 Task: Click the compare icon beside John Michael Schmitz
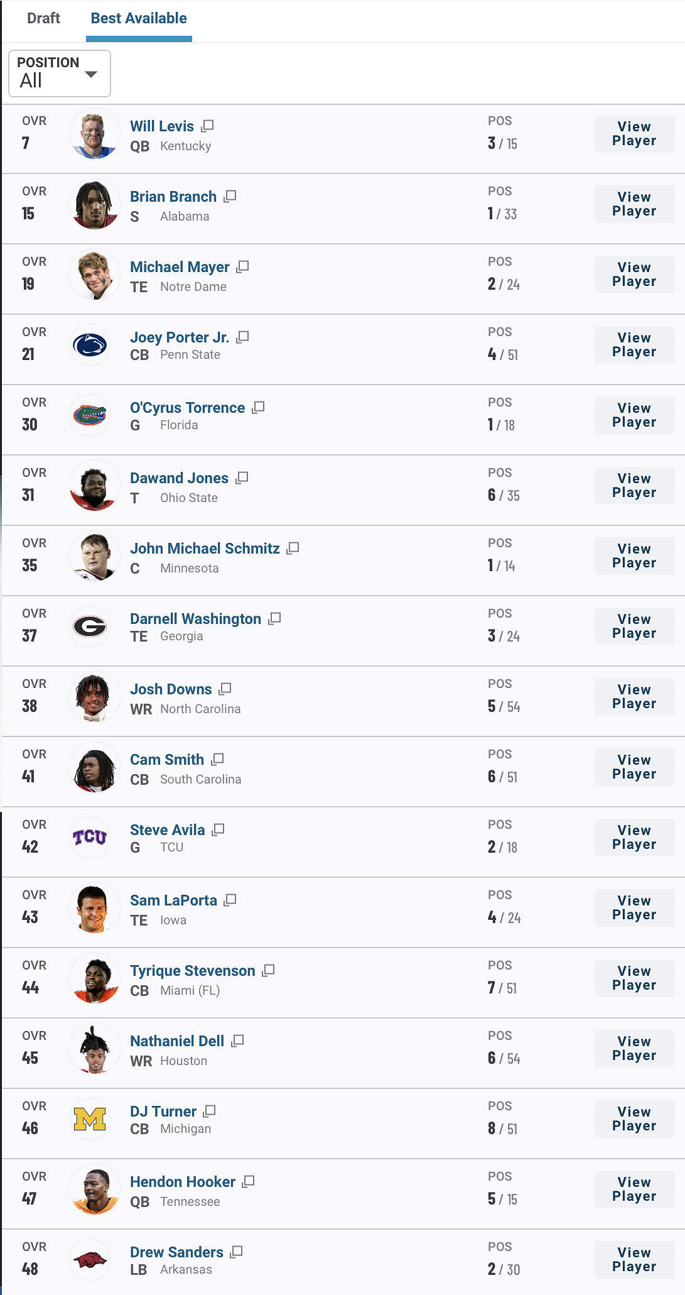click(293, 548)
